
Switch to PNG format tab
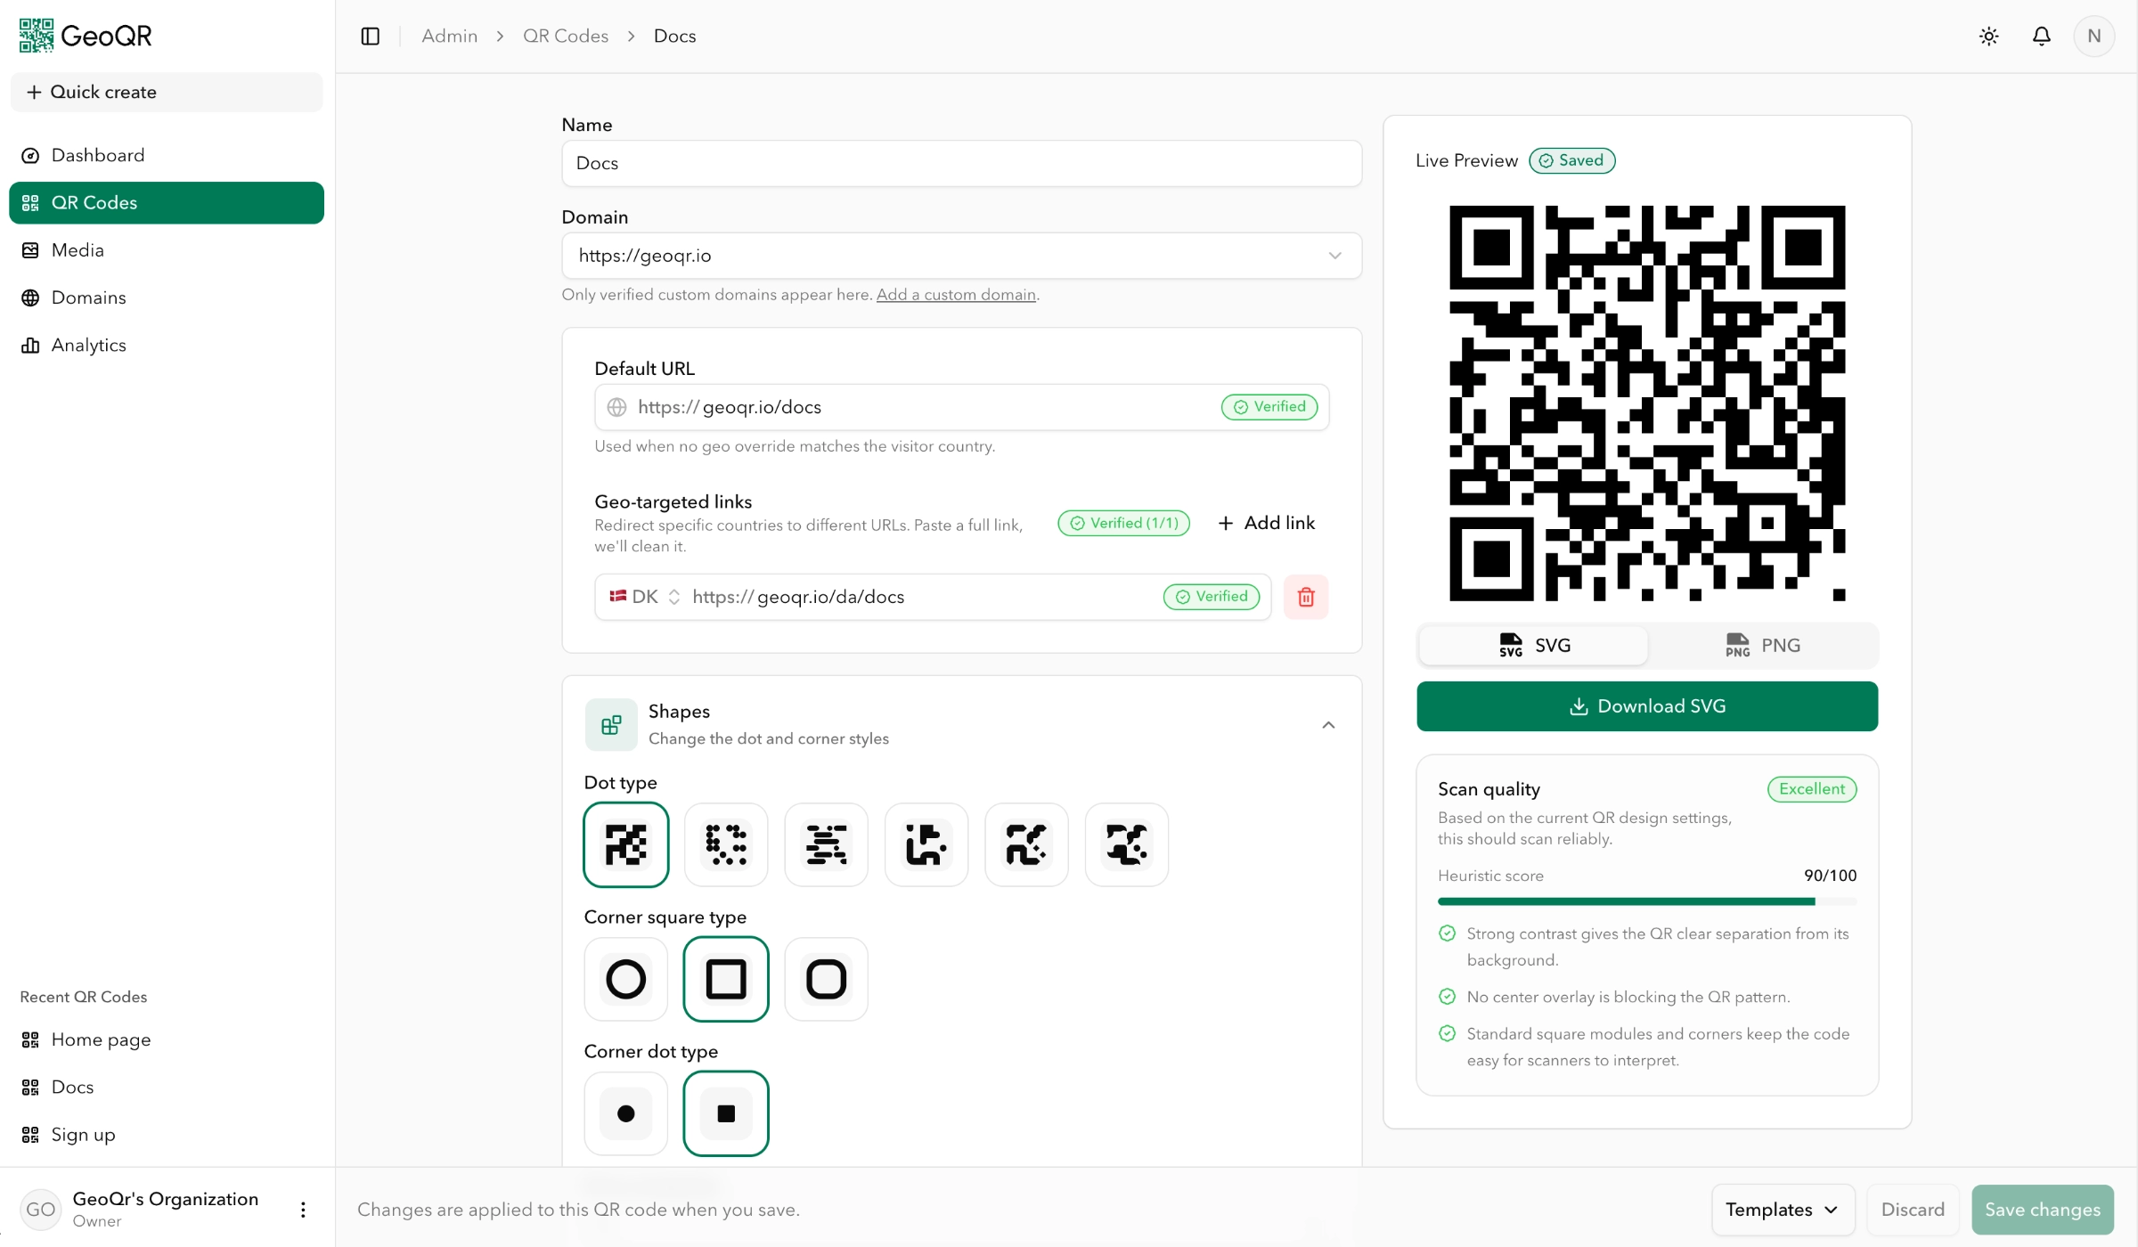coord(1762,645)
